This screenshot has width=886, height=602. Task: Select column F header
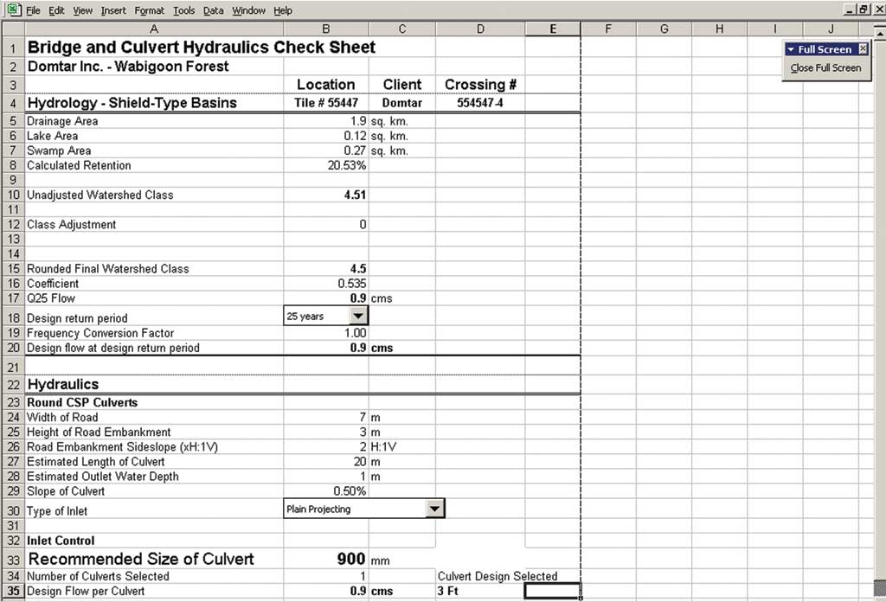tap(608, 29)
